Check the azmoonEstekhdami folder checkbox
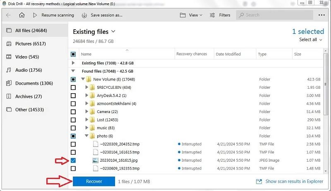Screen dimensions: 331x191 pyautogui.click(x=73, y=104)
